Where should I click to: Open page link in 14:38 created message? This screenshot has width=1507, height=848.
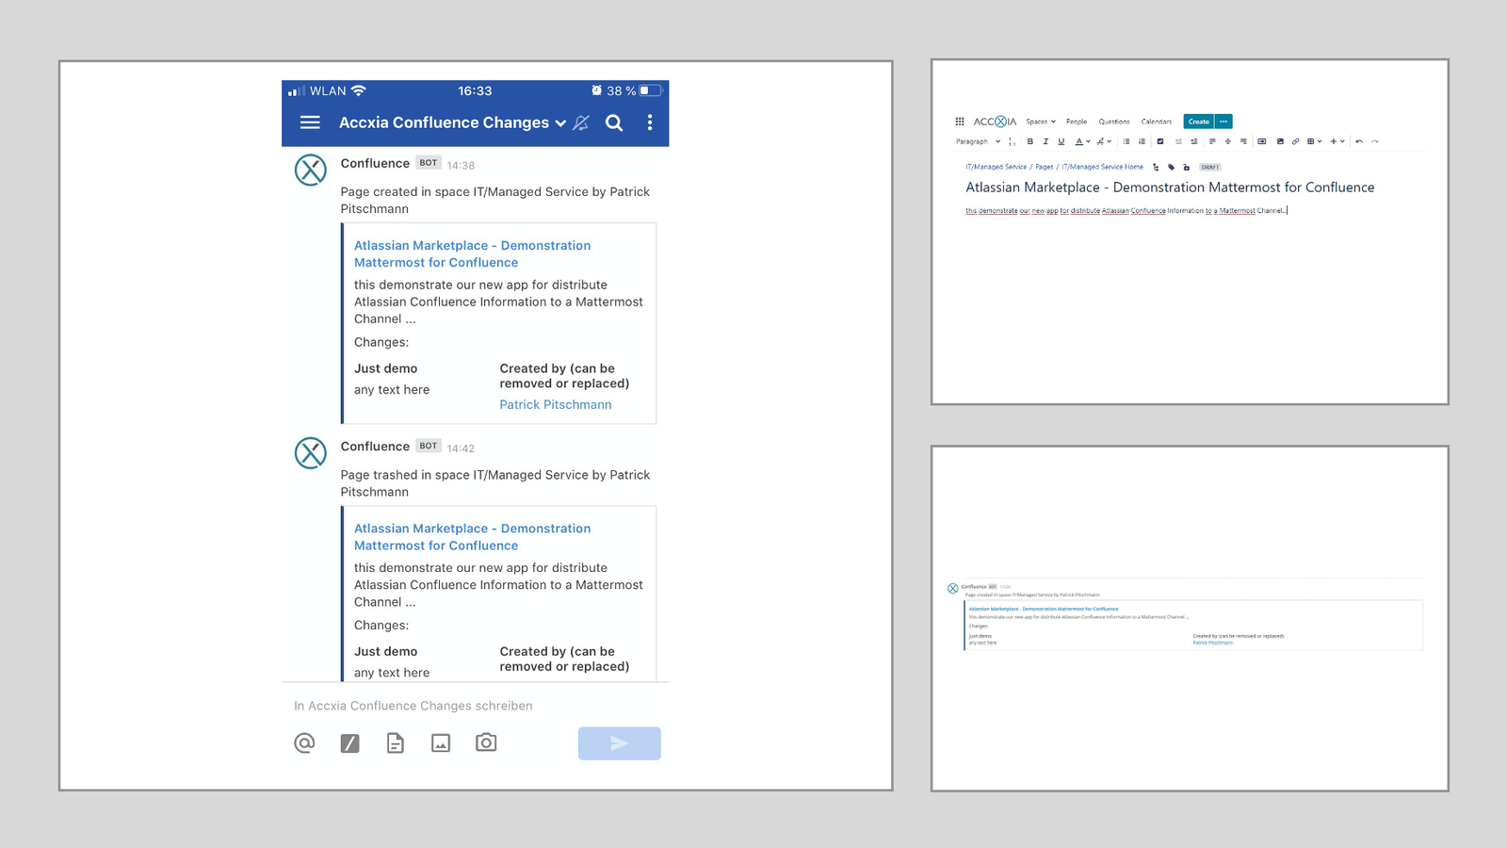[x=472, y=253]
